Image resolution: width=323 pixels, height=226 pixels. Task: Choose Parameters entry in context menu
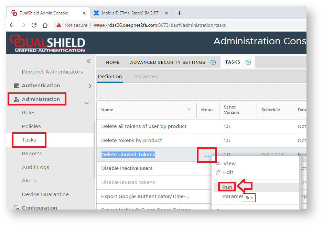tap(233, 196)
